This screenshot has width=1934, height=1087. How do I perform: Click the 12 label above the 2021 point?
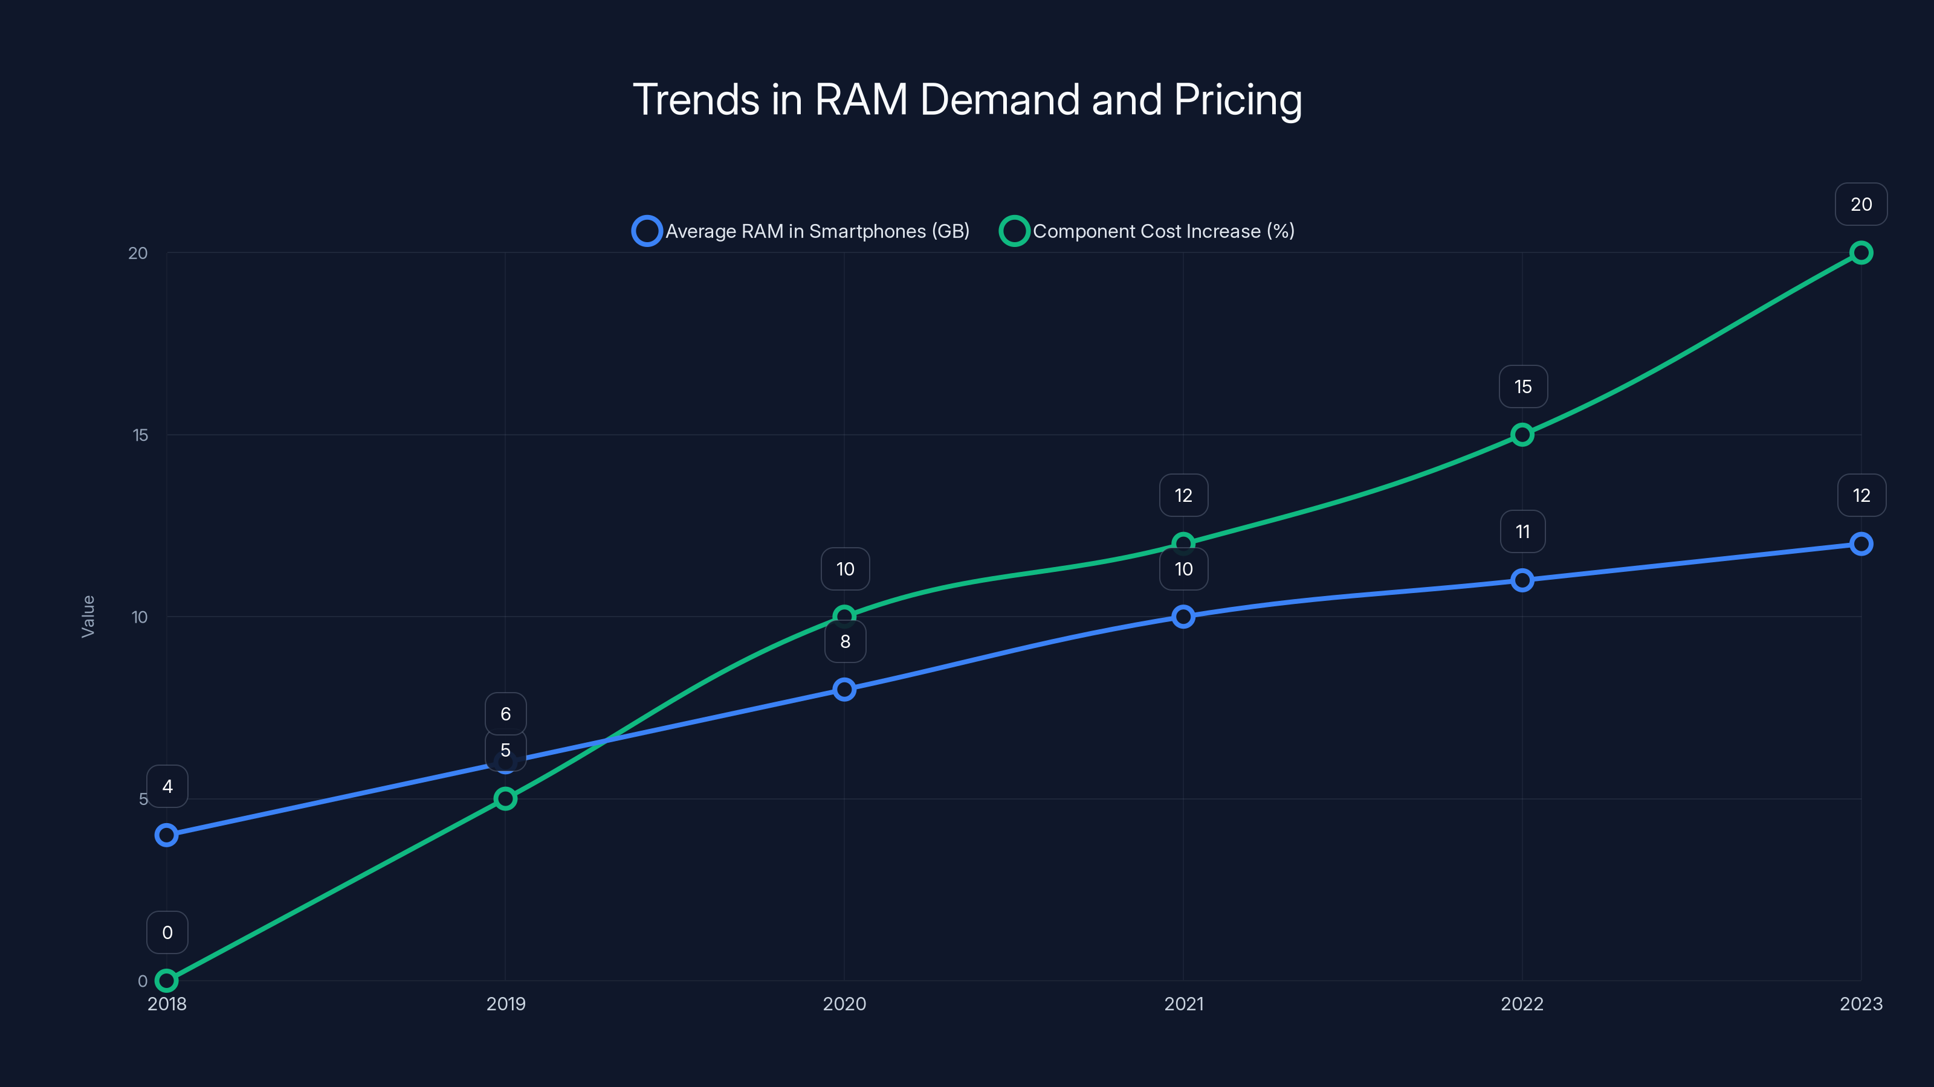(x=1183, y=495)
